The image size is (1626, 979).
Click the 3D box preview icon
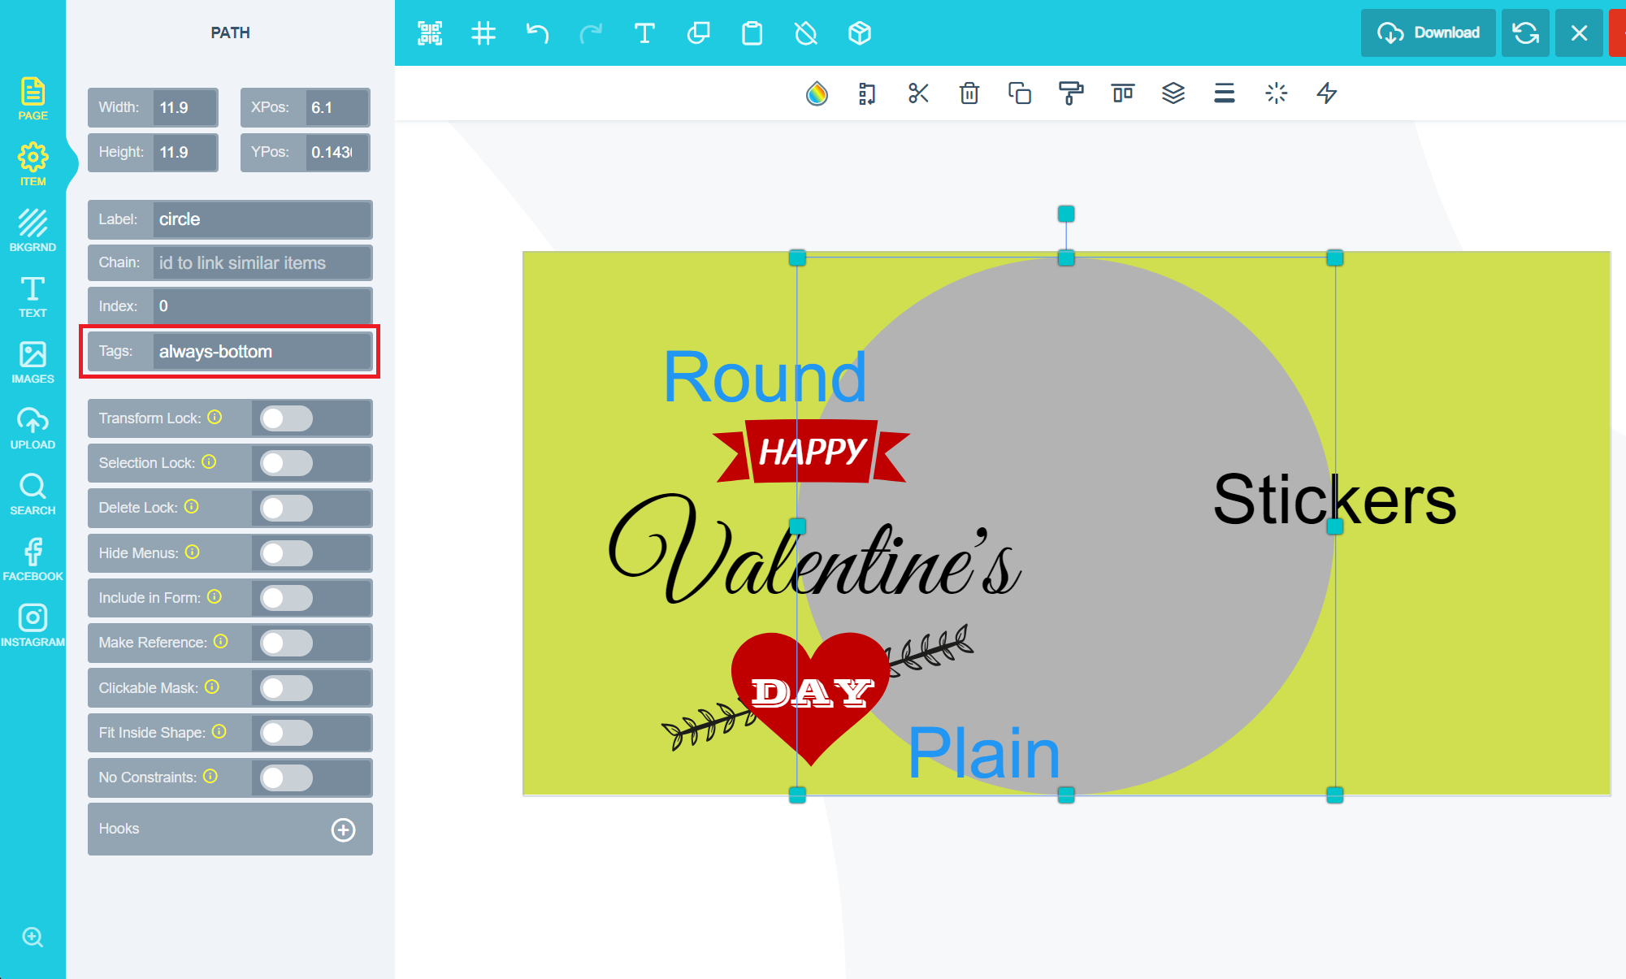pos(860,33)
